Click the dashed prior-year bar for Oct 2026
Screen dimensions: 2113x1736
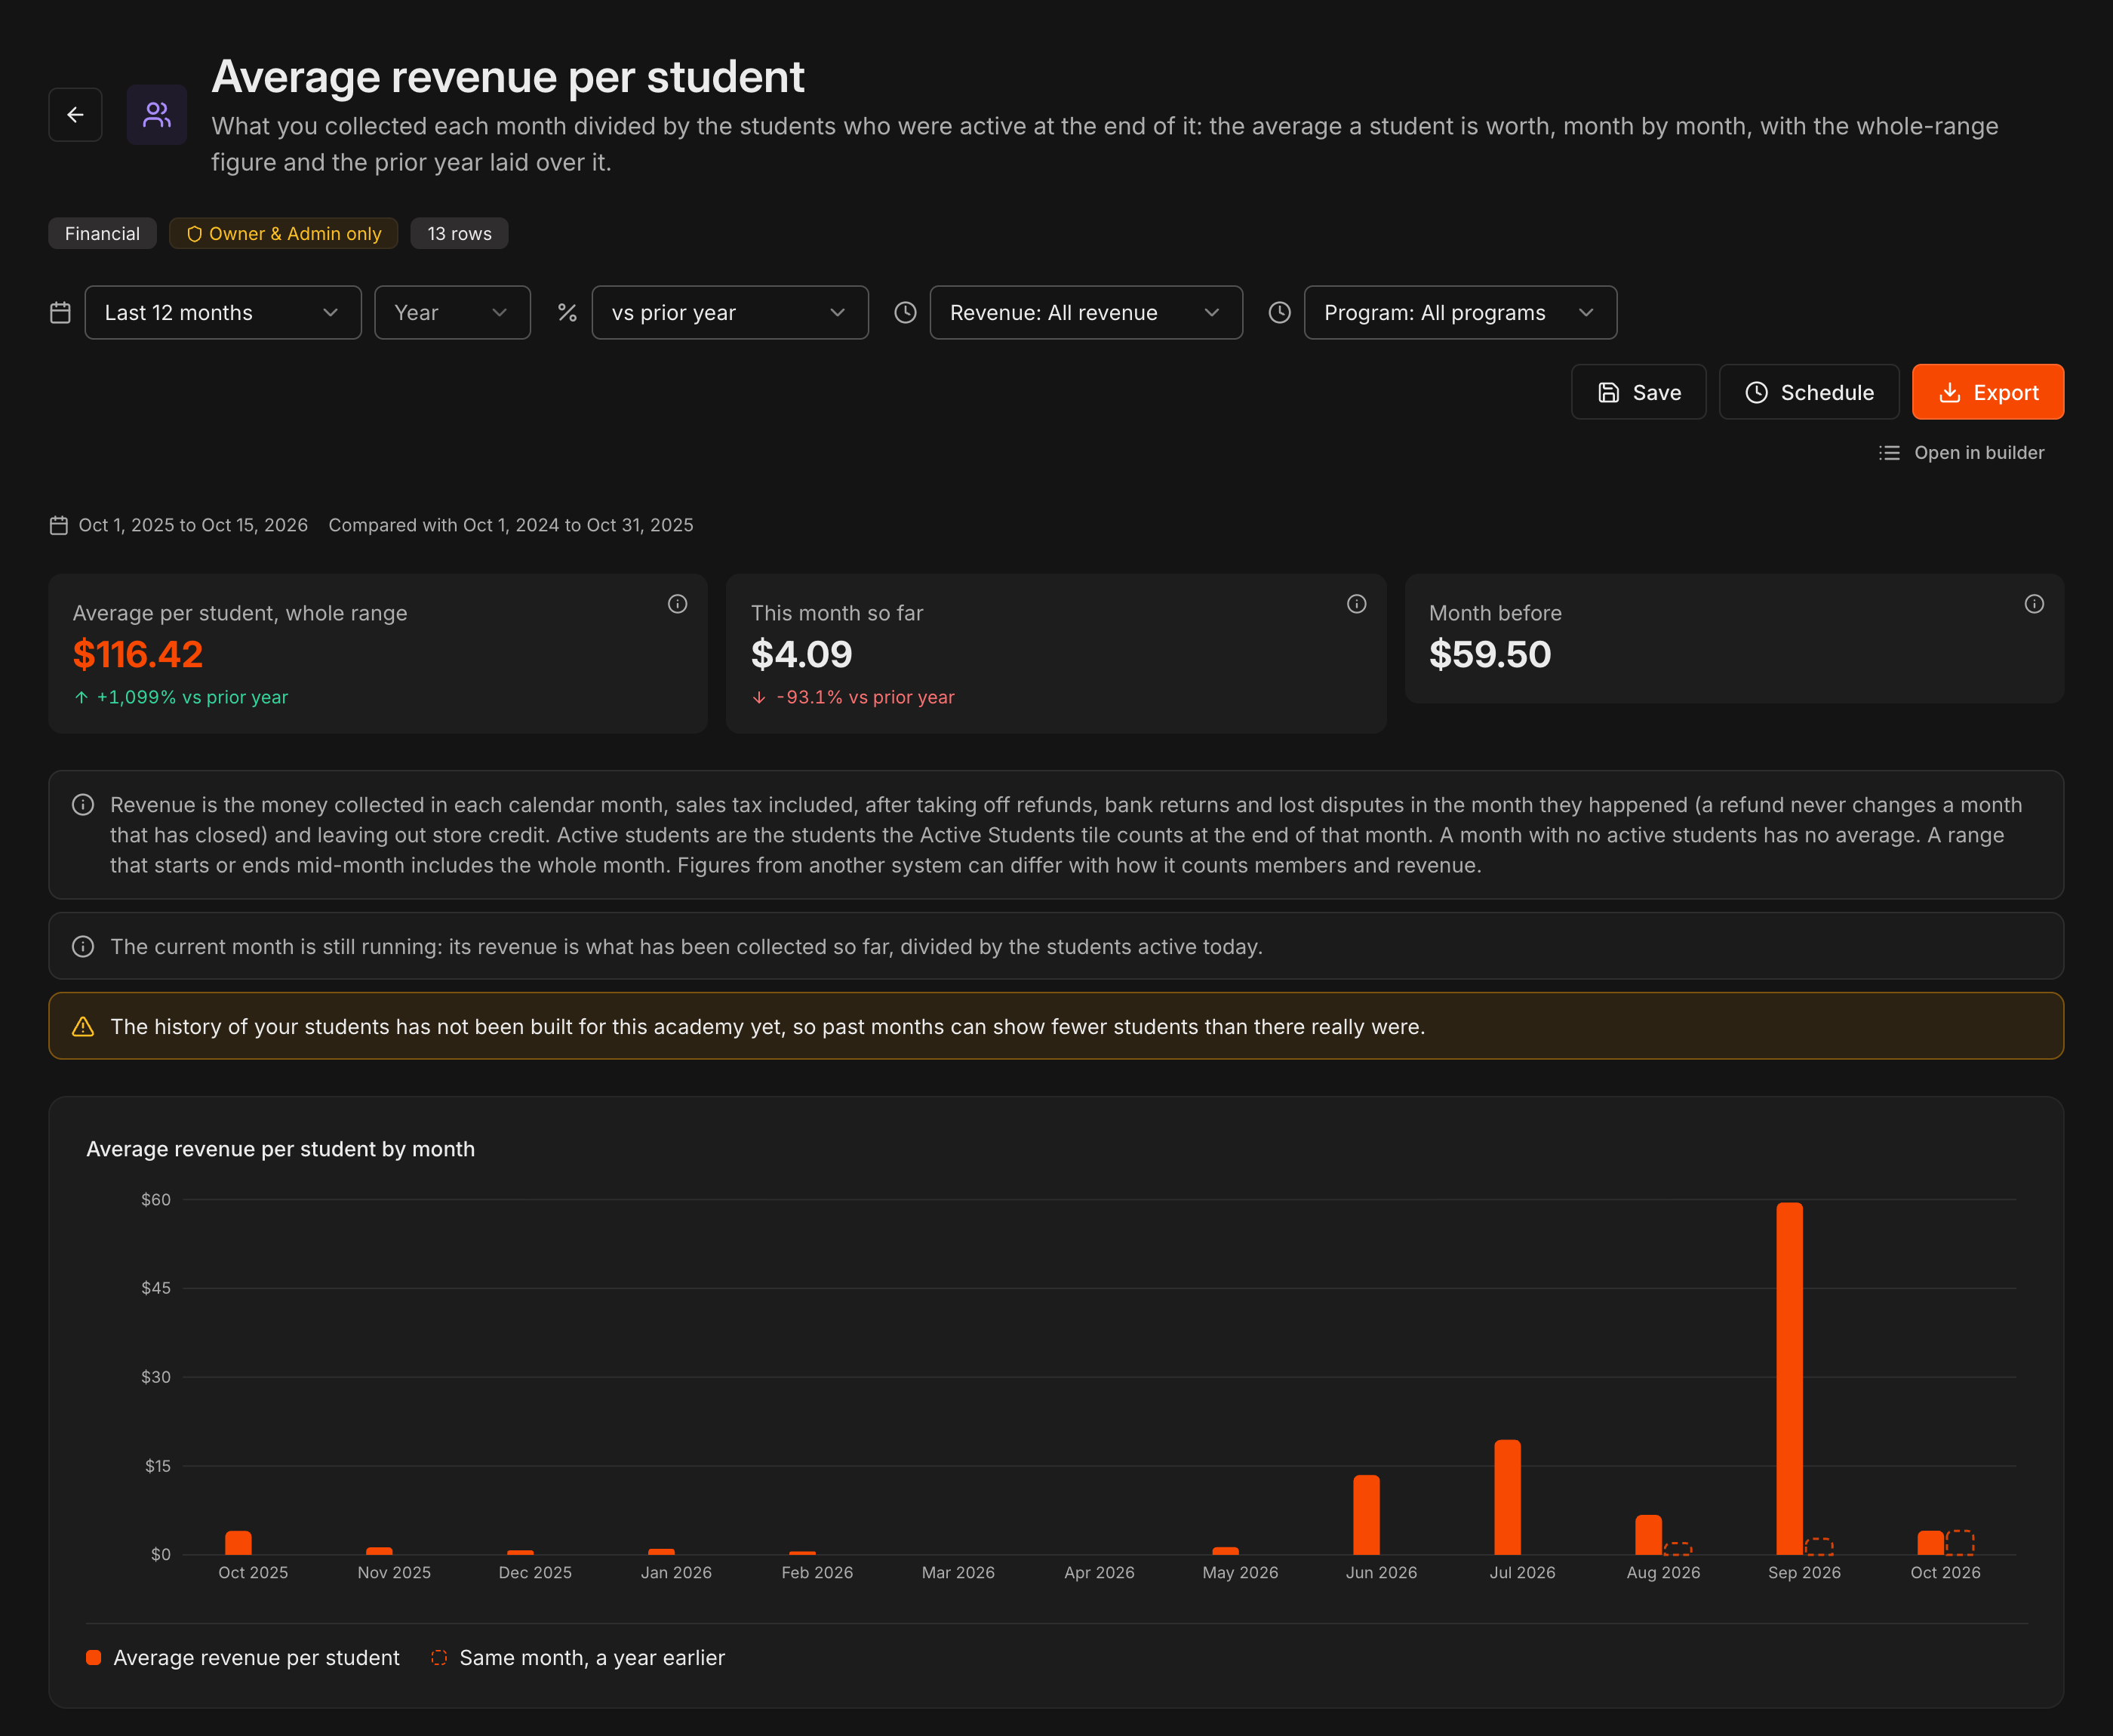click(1960, 1542)
